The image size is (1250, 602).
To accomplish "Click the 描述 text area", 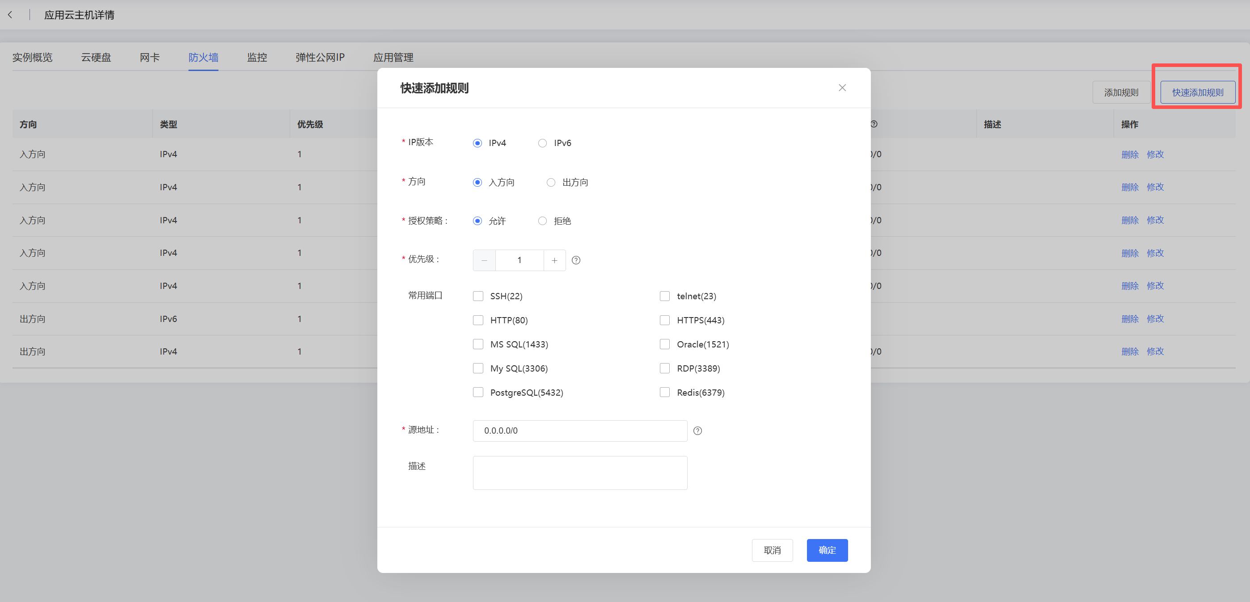I will click(x=580, y=473).
